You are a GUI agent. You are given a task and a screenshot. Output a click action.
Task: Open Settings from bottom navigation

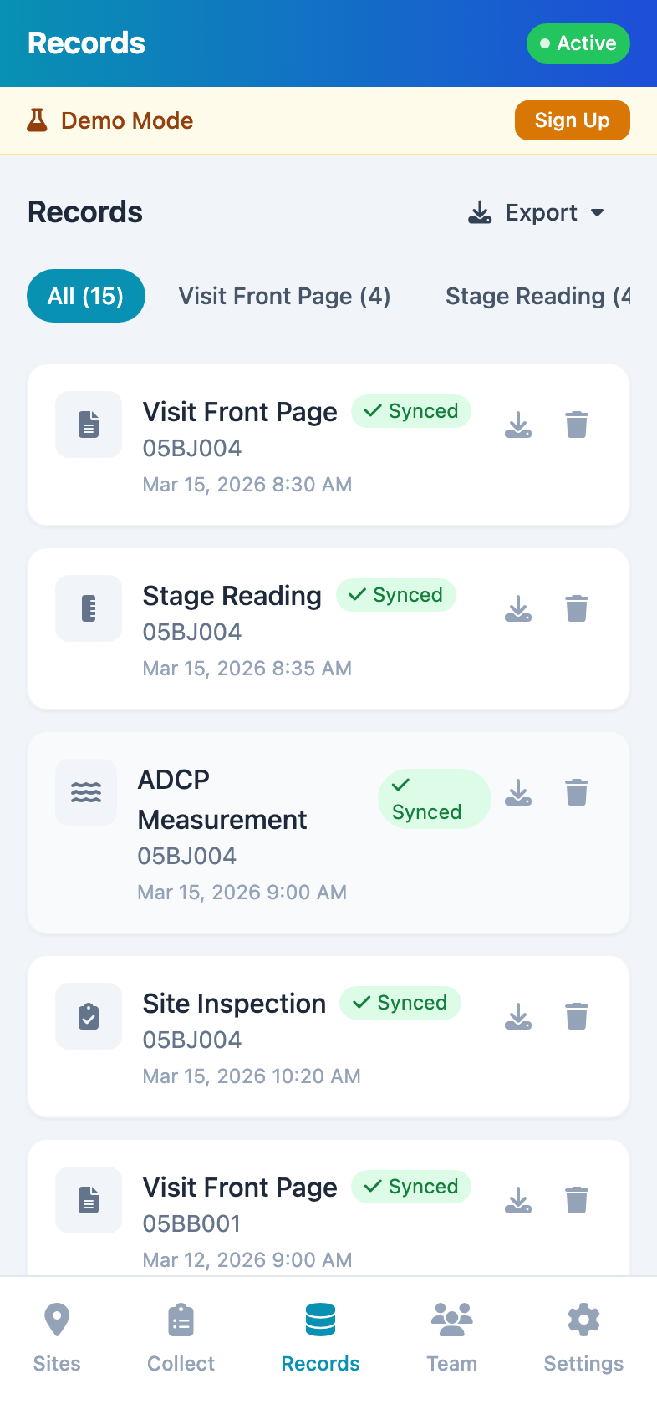[x=583, y=1337]
